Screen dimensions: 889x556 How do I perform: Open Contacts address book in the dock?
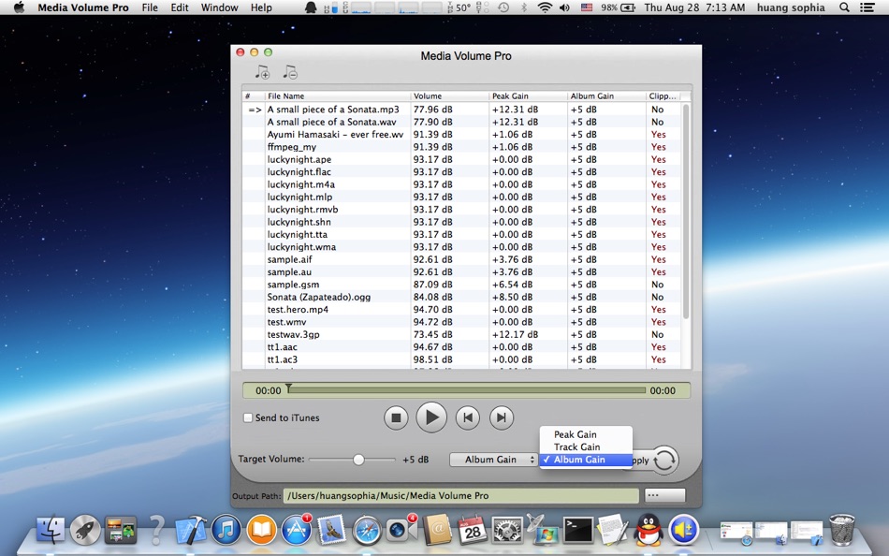[x=437, y=530]
